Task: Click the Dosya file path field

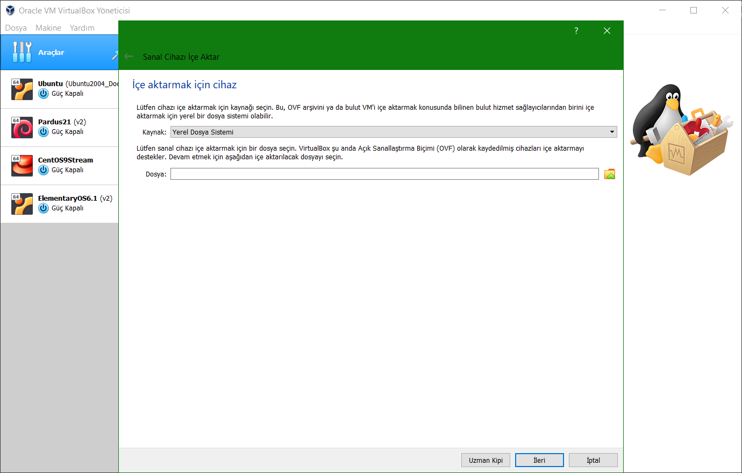Action: (x=384, y=174)
